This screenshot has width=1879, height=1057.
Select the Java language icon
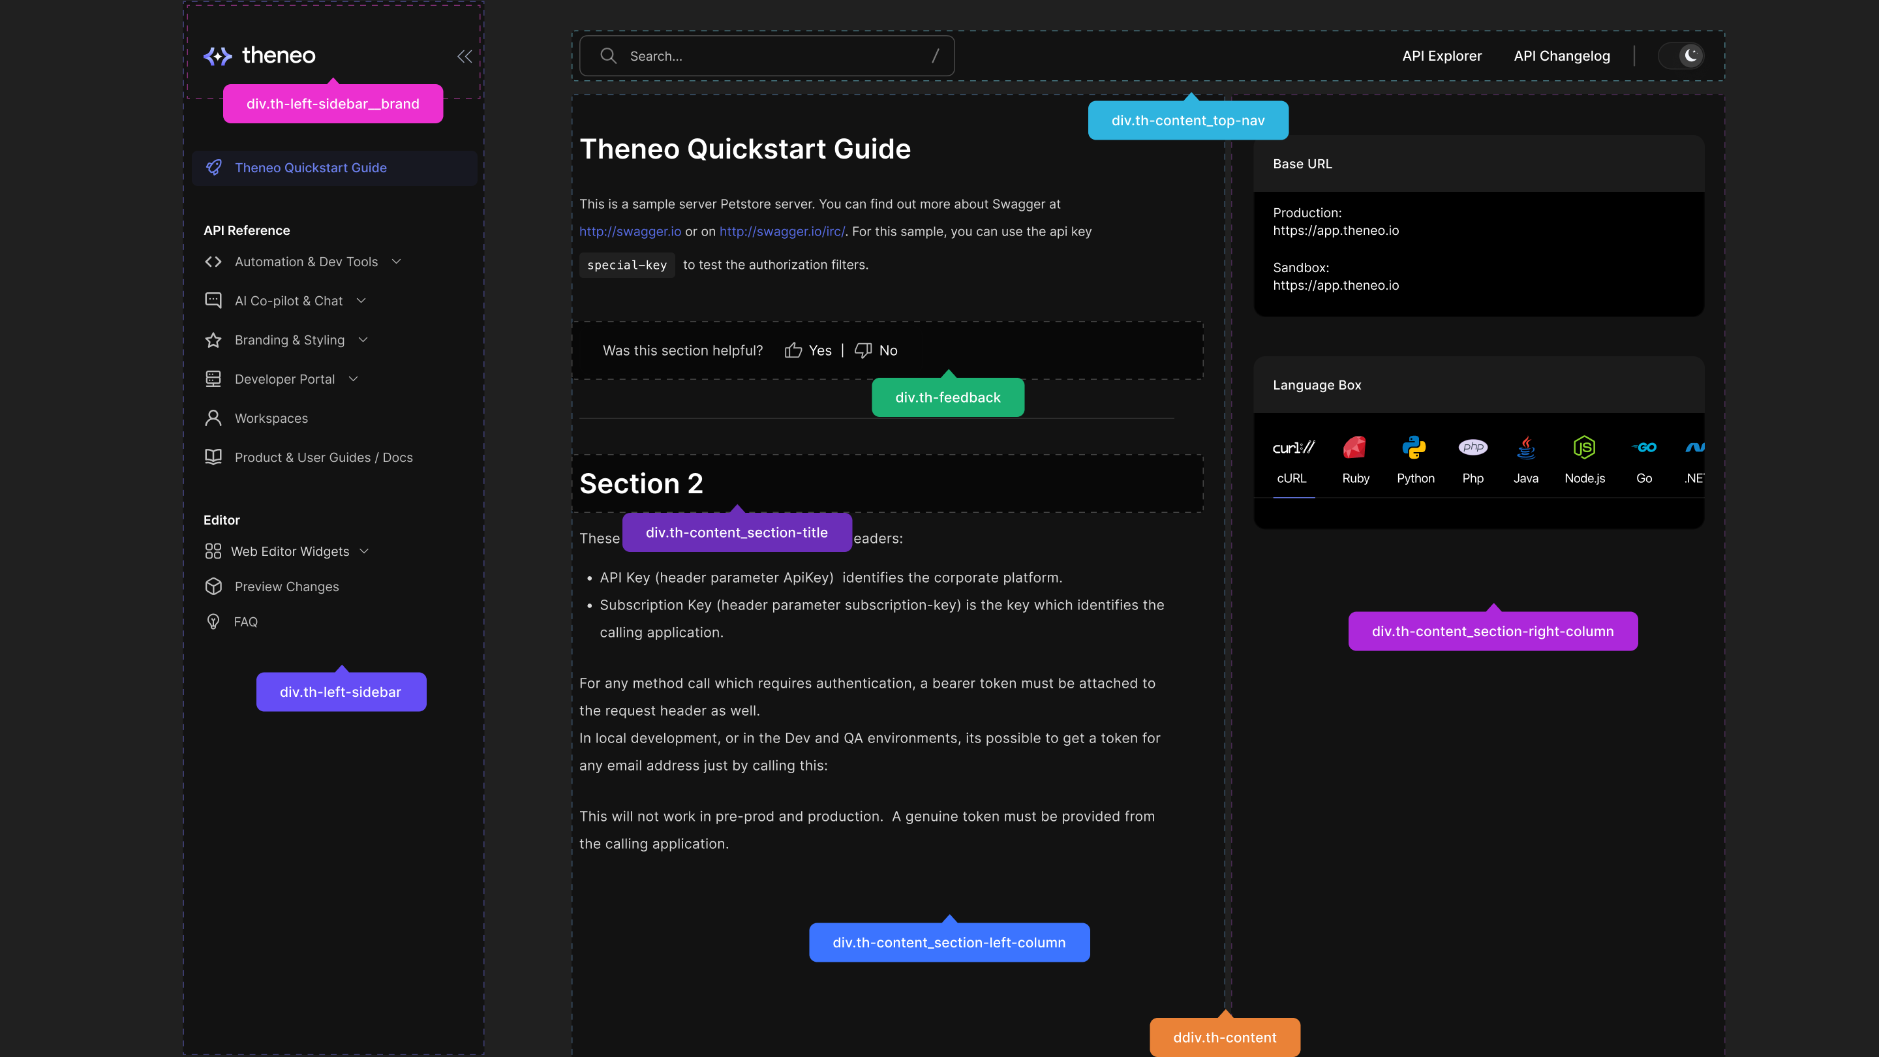click(1525, 447)
